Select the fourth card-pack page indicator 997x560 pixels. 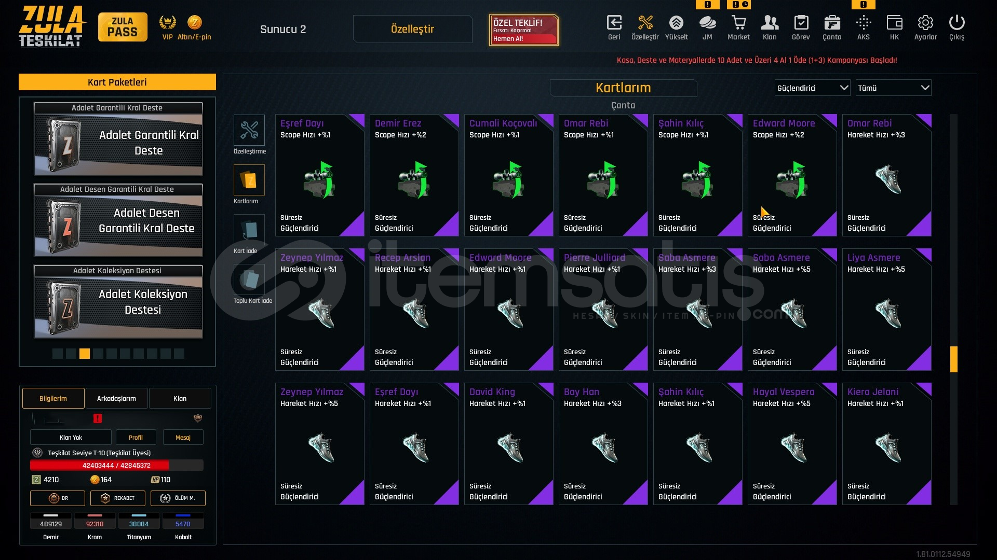click(x=98, y=354)
